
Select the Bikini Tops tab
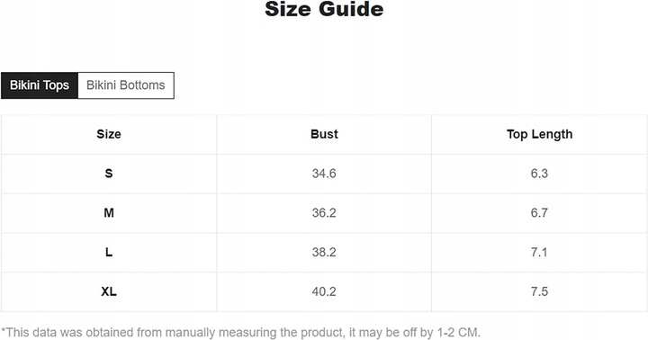[40, 85]
